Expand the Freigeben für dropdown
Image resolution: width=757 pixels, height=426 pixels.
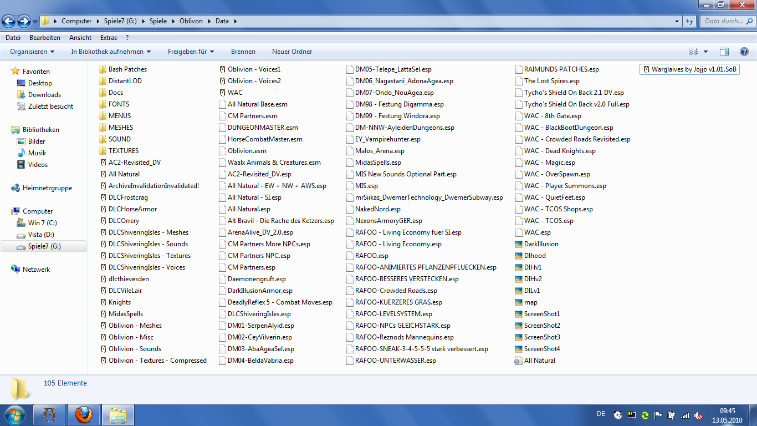tap(191, 52)
